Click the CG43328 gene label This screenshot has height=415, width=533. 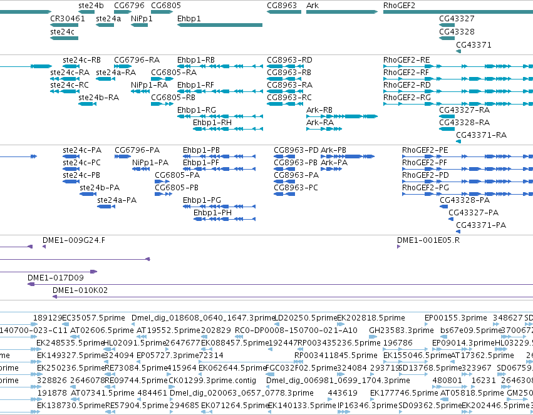[457, 31]
